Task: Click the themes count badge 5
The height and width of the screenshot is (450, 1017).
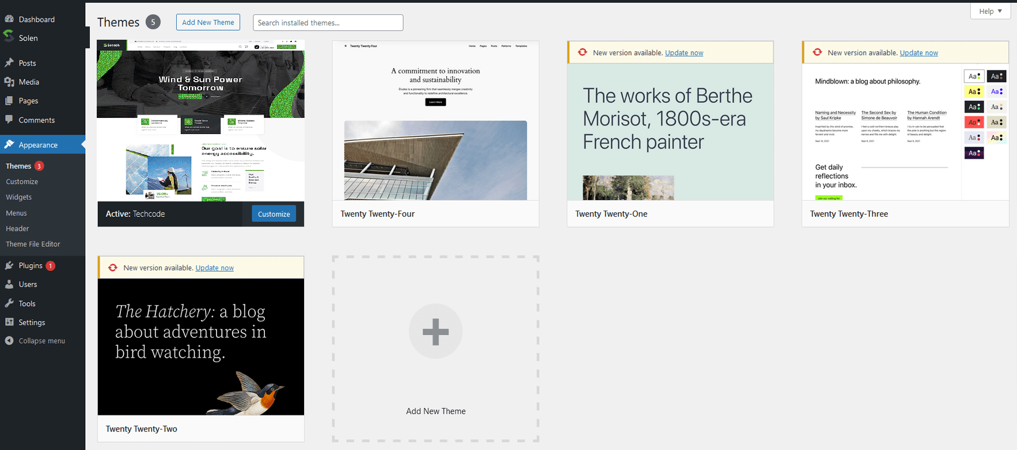Action: 153,22
